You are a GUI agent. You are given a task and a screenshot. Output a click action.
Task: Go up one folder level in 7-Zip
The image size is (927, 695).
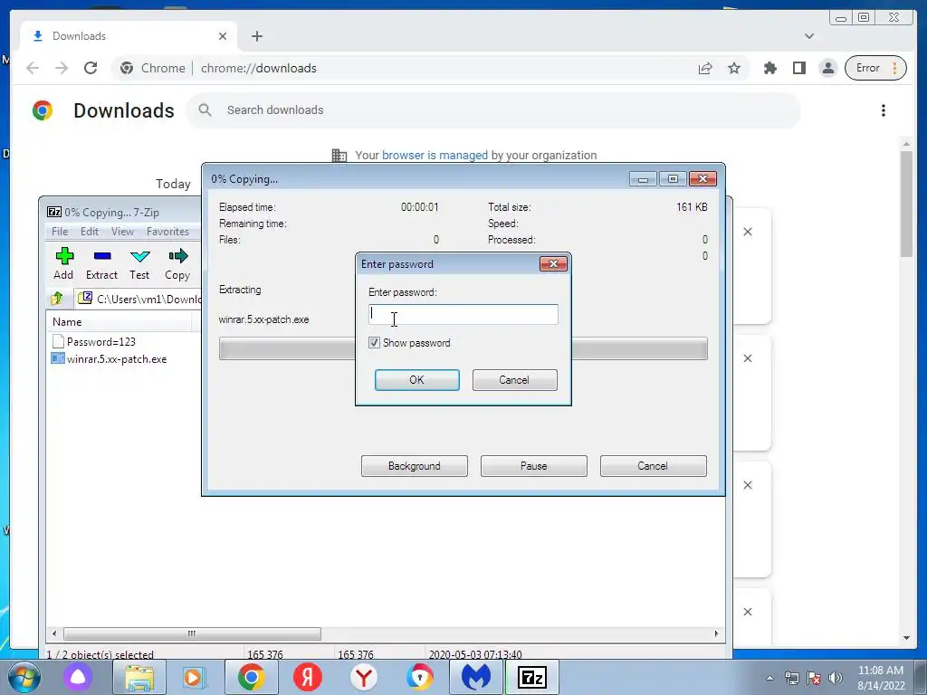point(57,299)
